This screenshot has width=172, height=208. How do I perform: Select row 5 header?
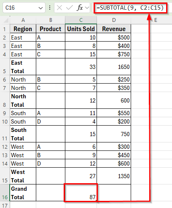5,67
